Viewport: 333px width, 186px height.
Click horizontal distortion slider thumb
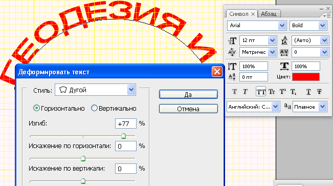(x=83, y=158)
